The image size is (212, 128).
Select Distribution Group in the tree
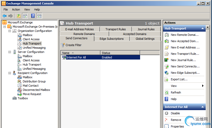[34, 81]
